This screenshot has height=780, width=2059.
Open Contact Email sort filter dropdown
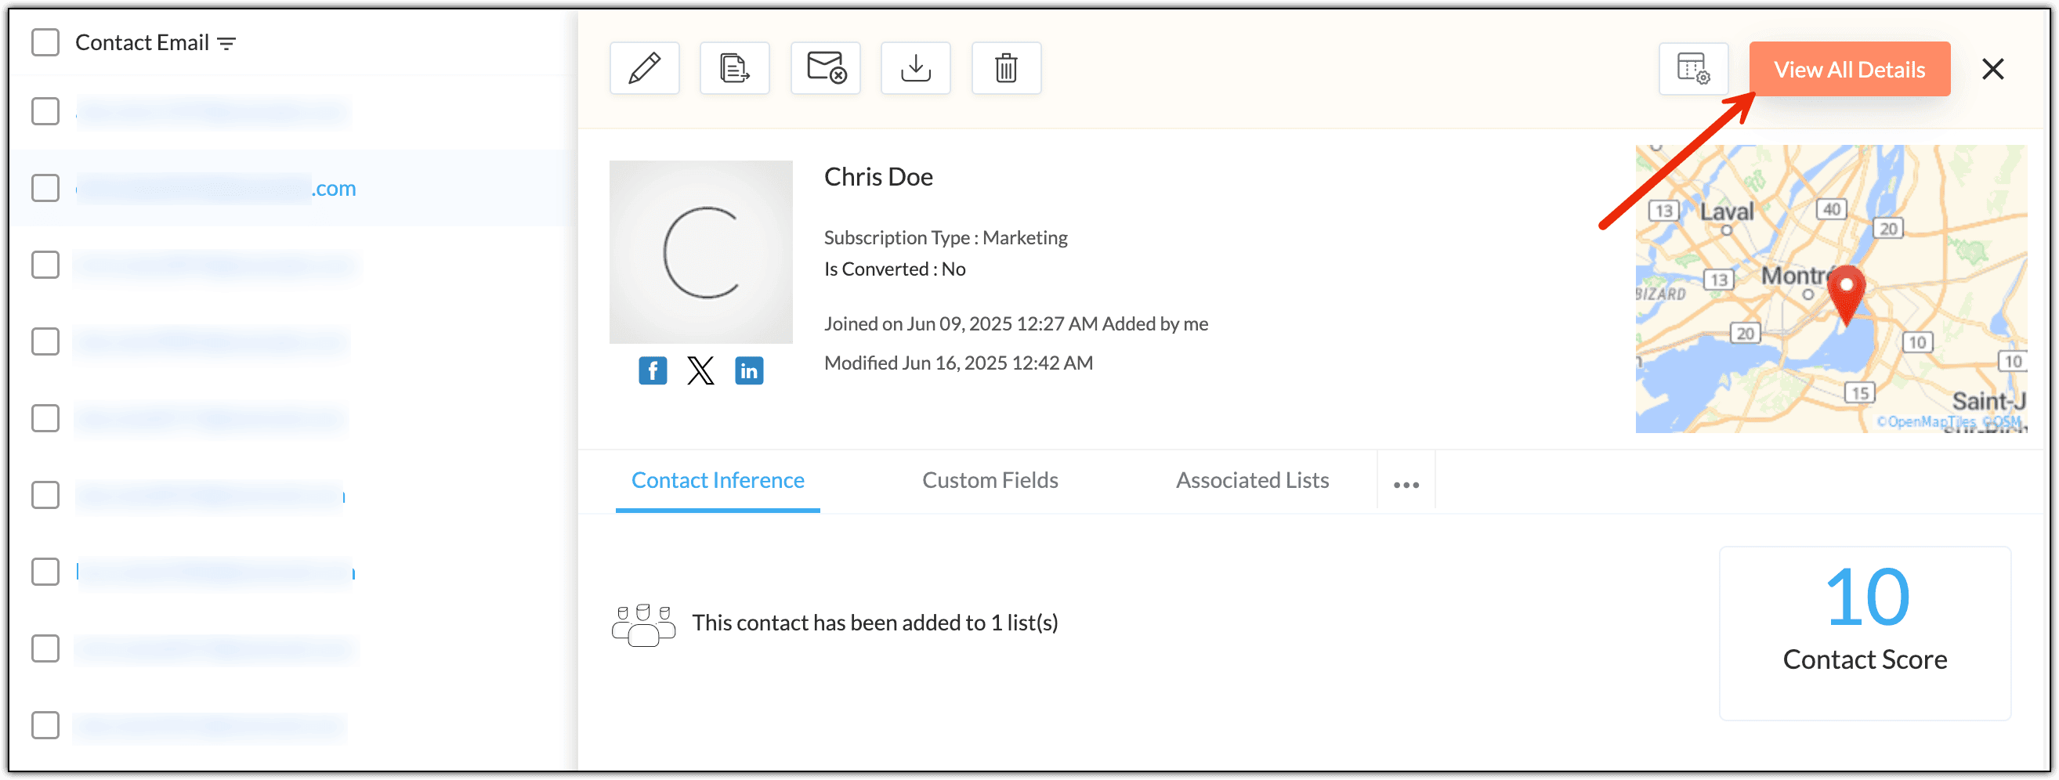click(x=227, y=43)
